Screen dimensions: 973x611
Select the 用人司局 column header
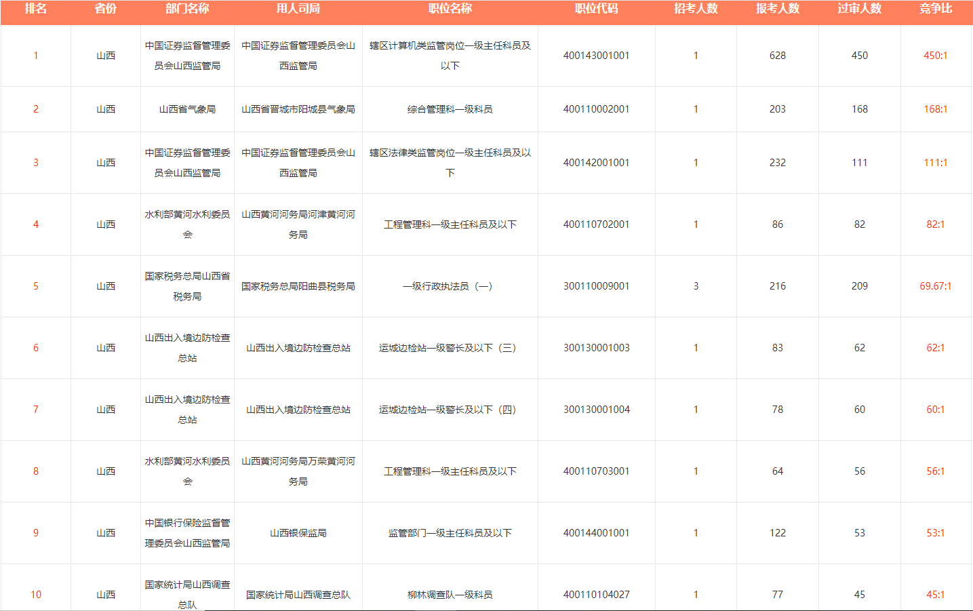298,9
